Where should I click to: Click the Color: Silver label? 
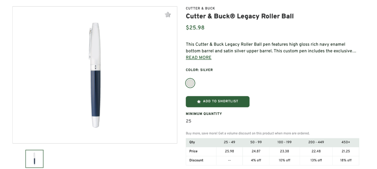[199, 70]
